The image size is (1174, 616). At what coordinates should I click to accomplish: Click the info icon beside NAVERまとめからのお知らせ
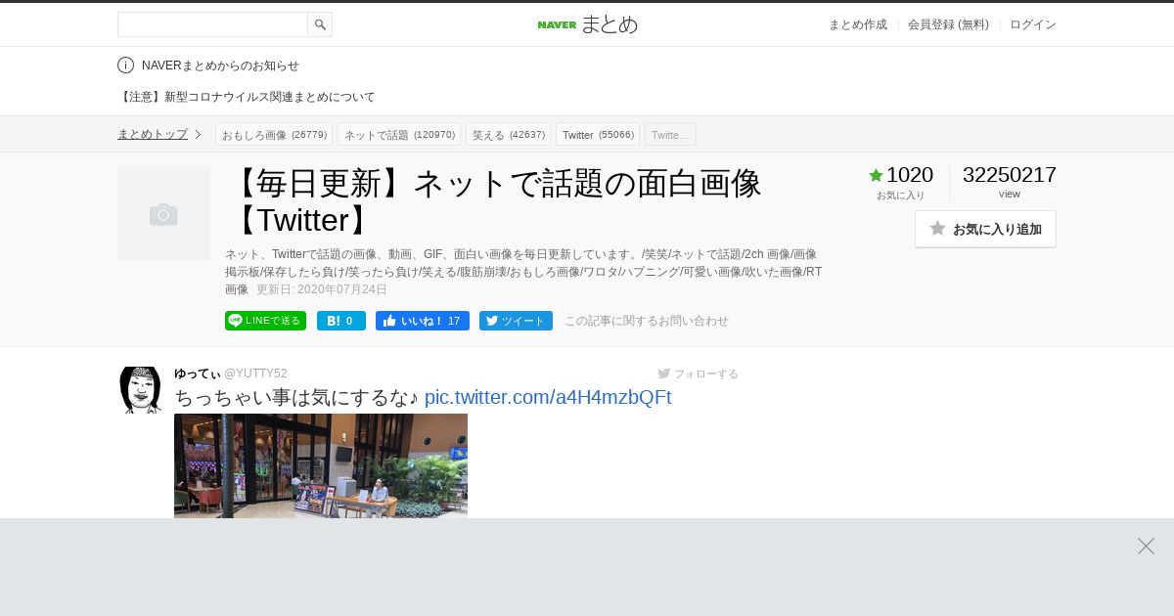[125, 66]
